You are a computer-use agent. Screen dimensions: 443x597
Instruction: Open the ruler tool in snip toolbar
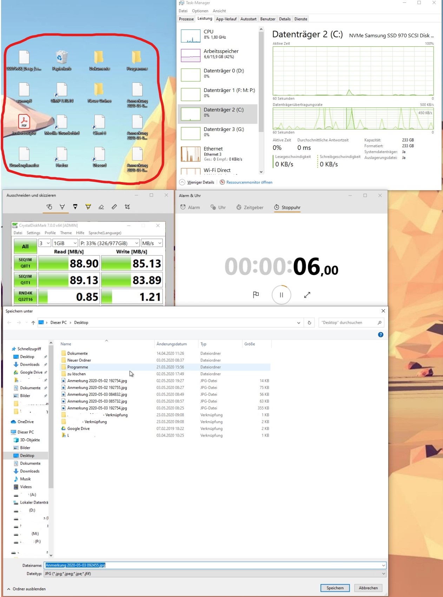(114, 207)
